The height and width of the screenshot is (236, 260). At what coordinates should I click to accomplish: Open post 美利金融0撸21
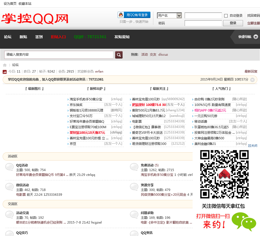pyautogui.click(x=205, y=144)
